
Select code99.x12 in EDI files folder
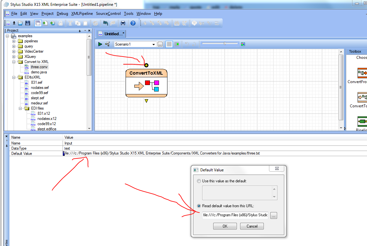(x=47, y=124)
